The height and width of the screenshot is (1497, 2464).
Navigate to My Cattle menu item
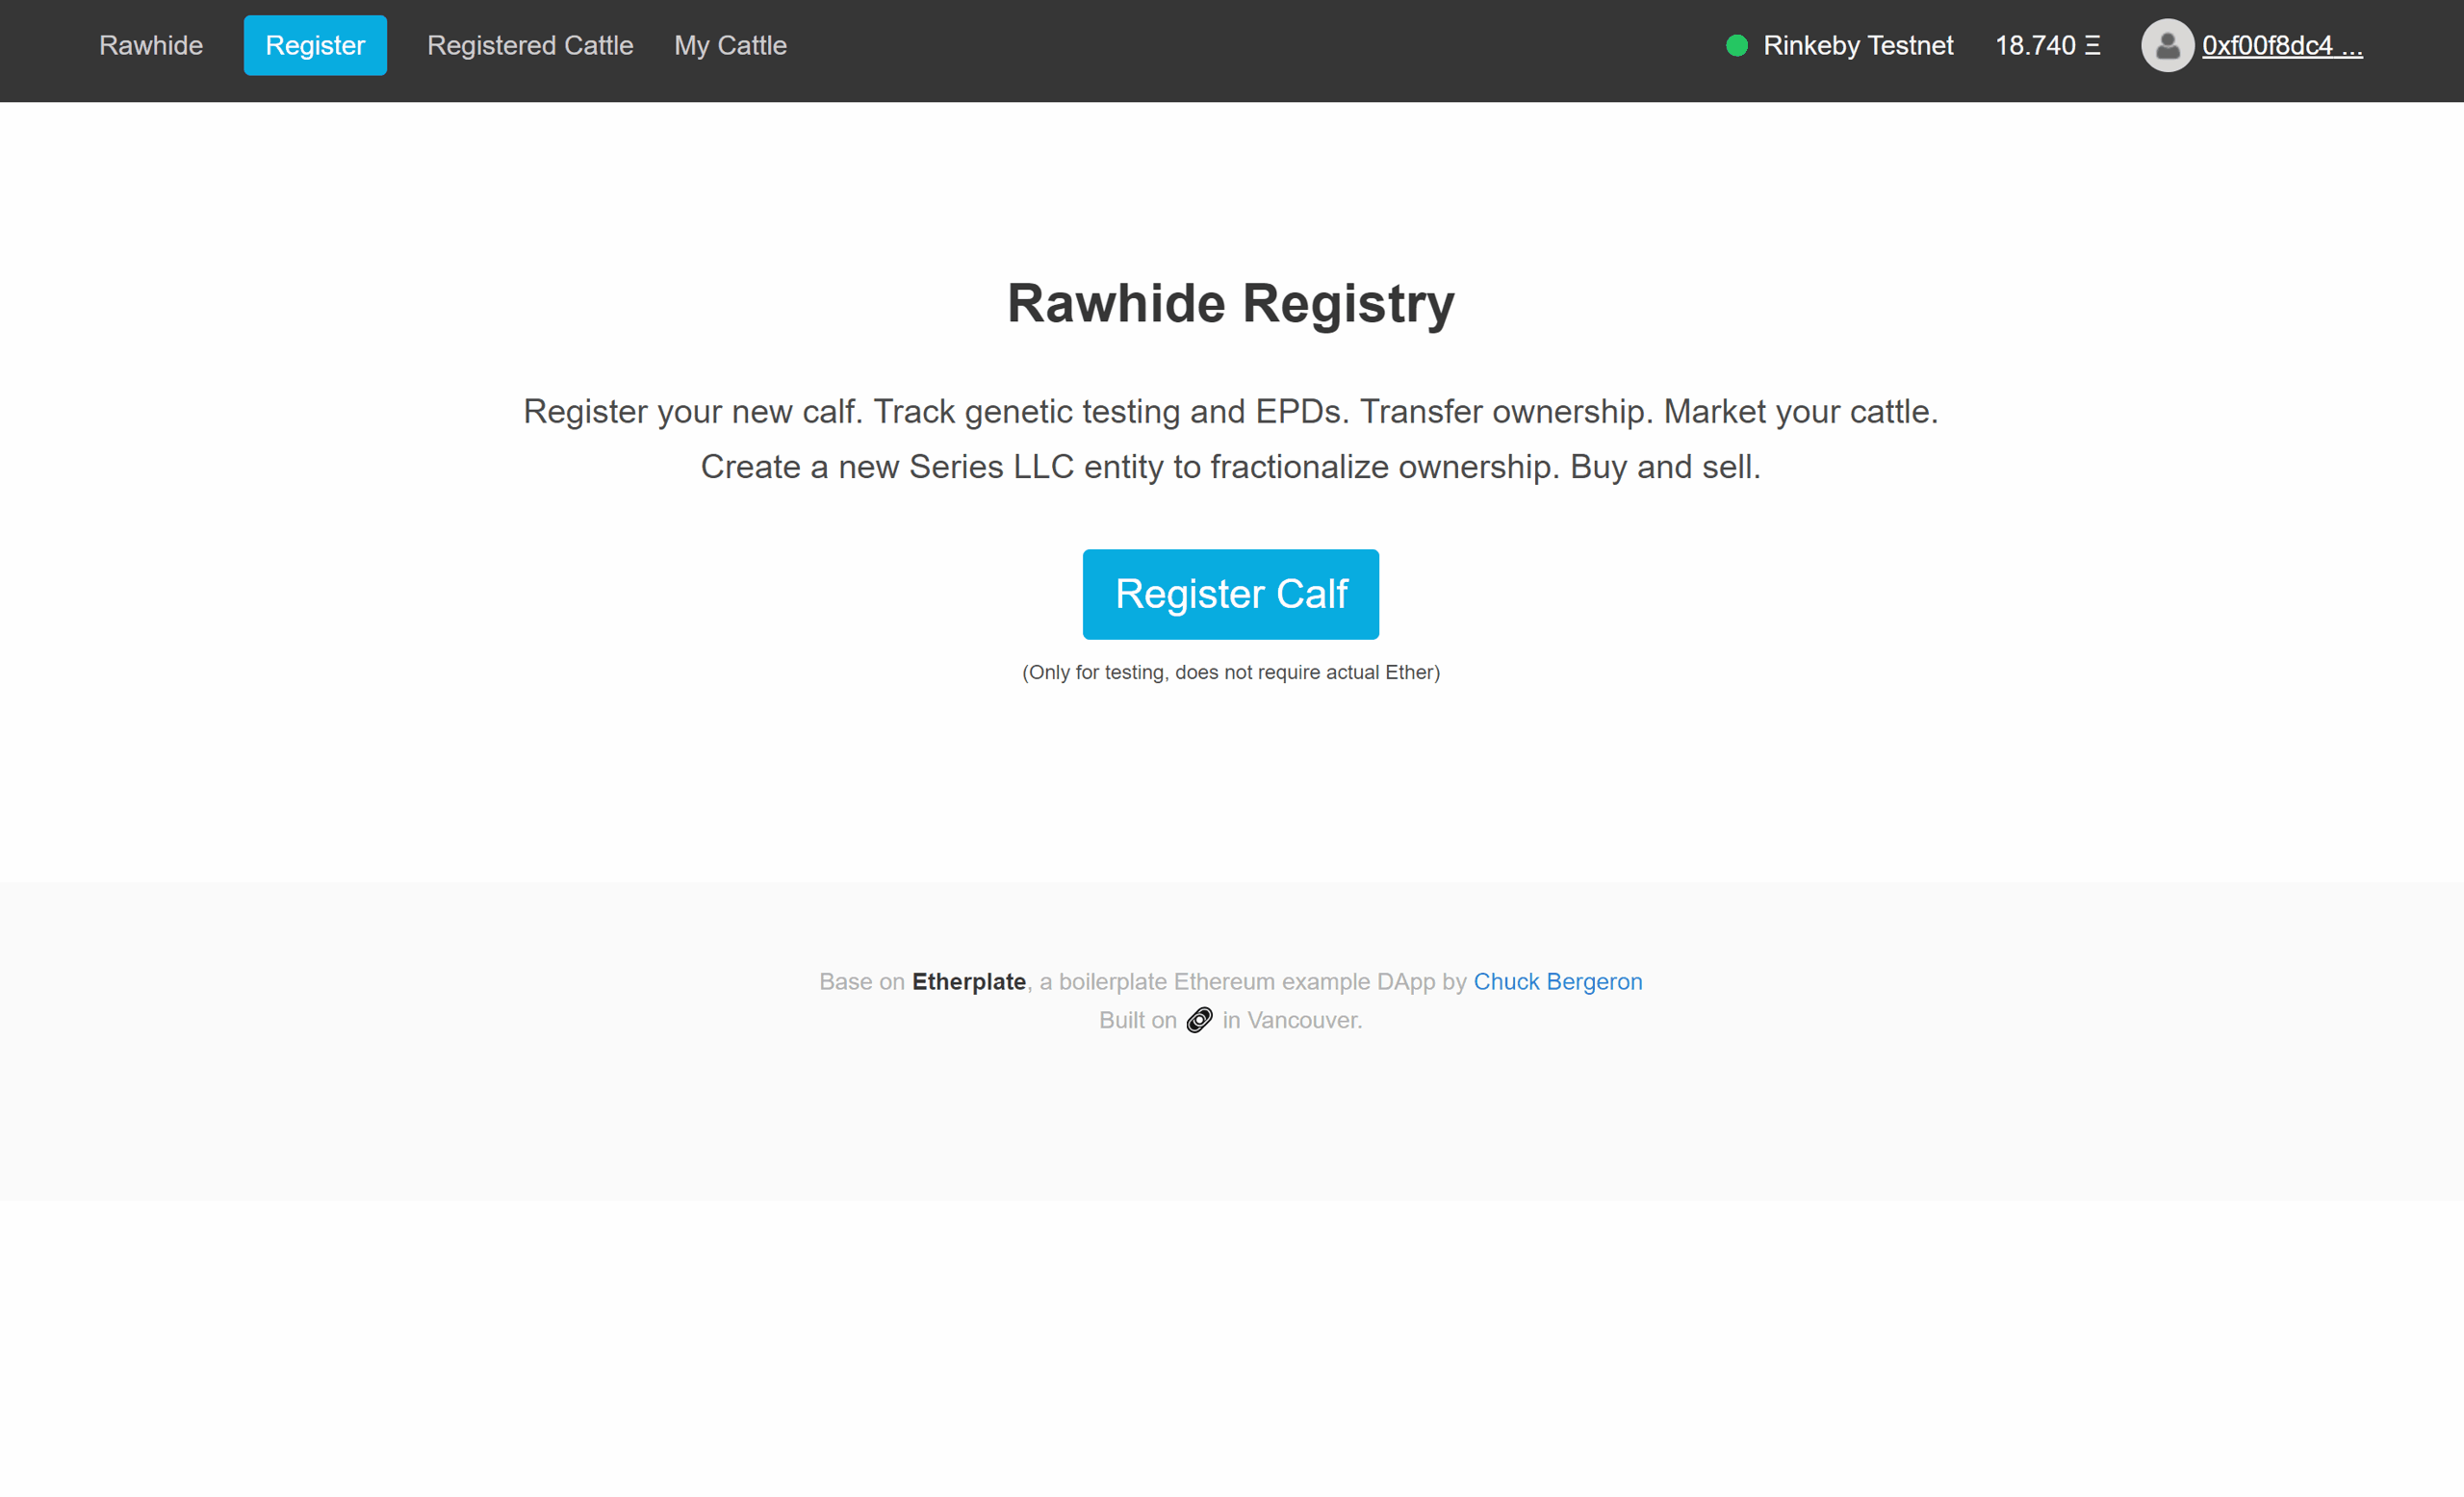pos(731,46)
